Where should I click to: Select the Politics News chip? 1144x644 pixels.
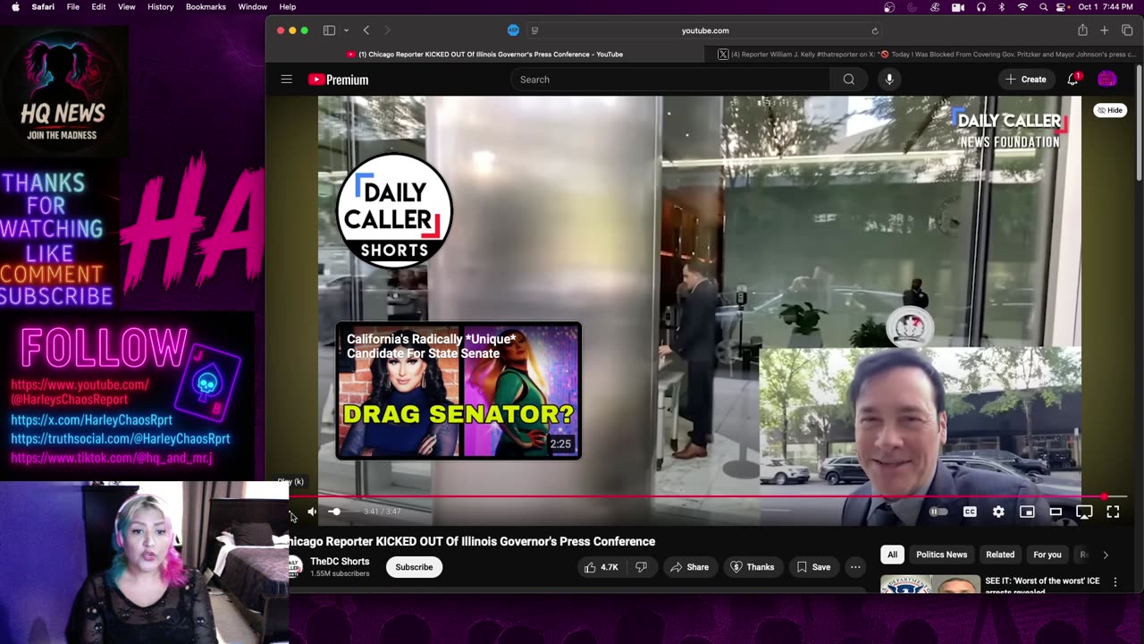tap(941, 555)
